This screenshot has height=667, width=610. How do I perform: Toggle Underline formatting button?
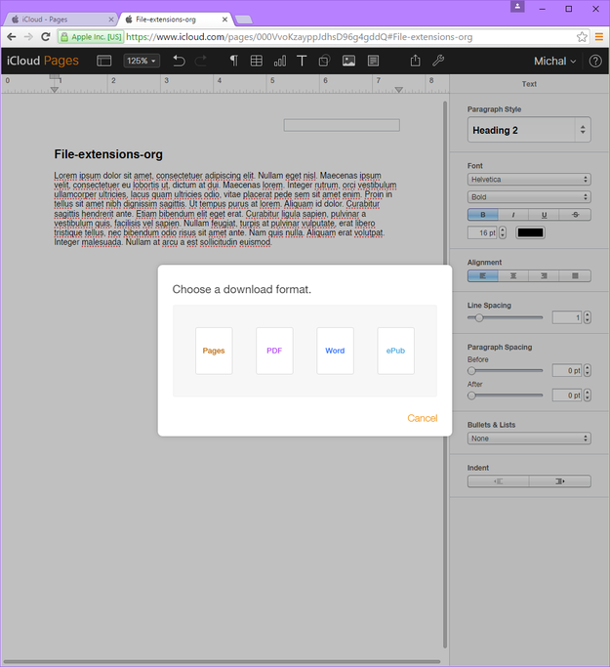[x=544, y=215]
